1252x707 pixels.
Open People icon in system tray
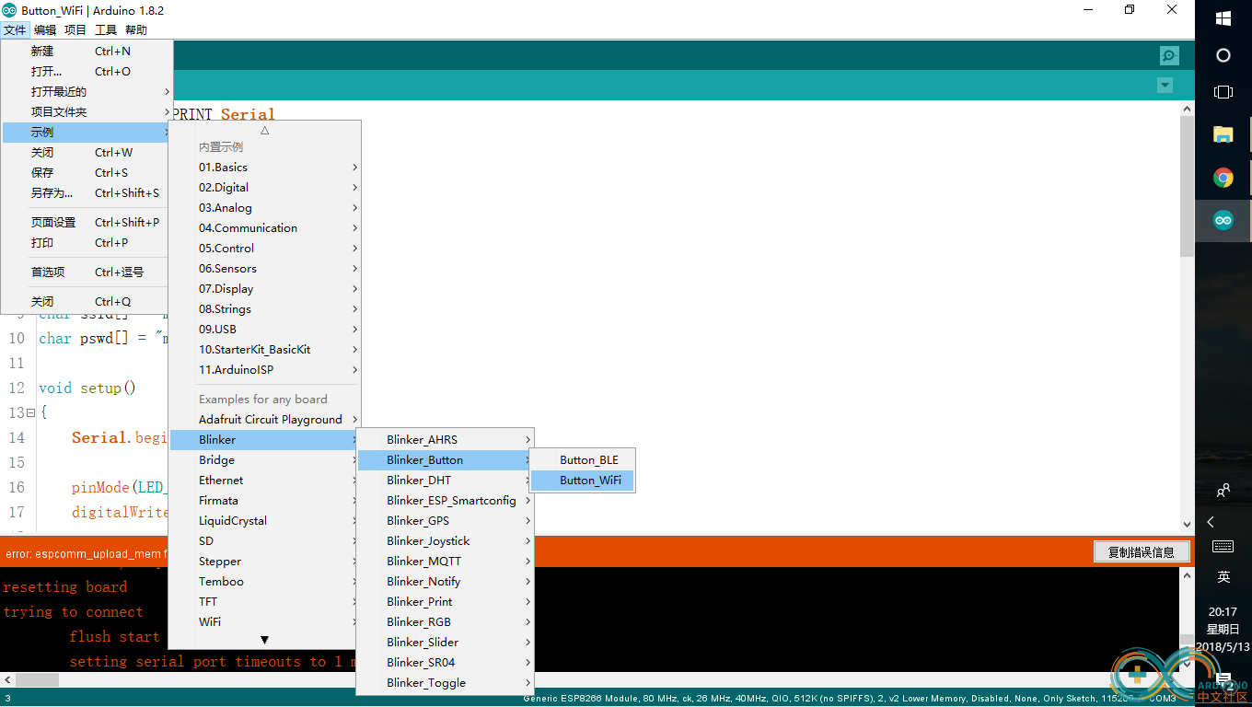1223,491
